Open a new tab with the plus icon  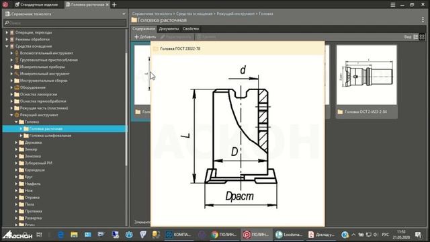[x=114, y=5]
